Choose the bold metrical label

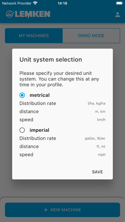[40, 95]
